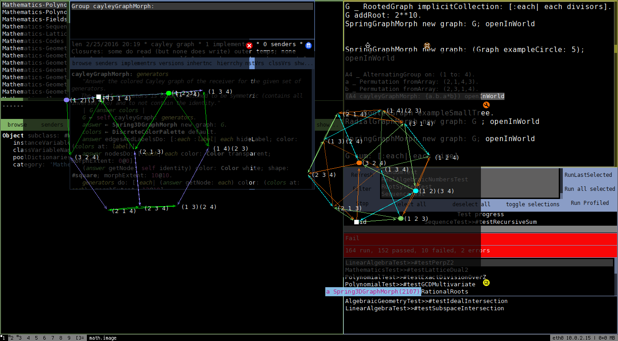This screenshot has width=618, height=341.
Task: Click 'toggle selections' in test runner
Action: point(532,204)
